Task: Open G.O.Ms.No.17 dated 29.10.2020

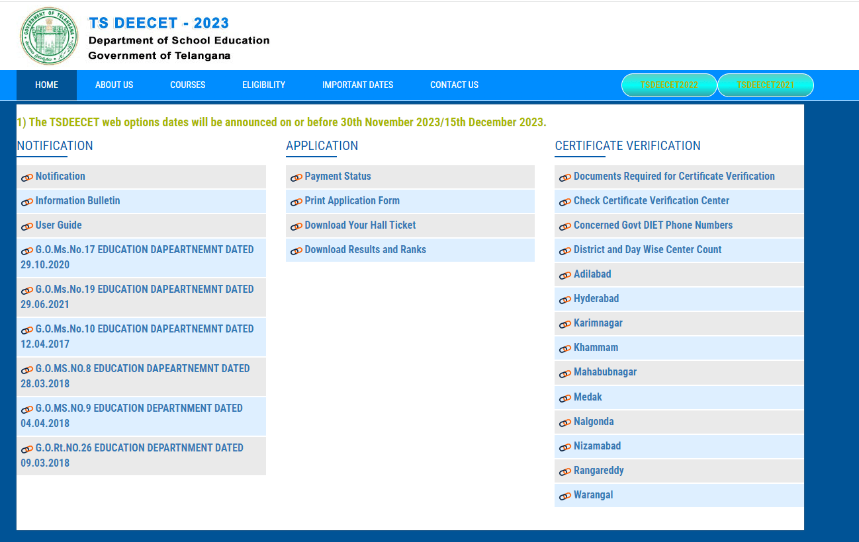Action: (x=137, y=257)
